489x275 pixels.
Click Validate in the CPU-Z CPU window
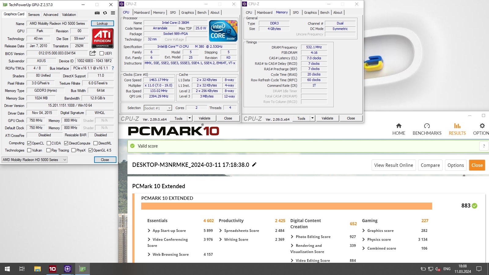(204, 118)
